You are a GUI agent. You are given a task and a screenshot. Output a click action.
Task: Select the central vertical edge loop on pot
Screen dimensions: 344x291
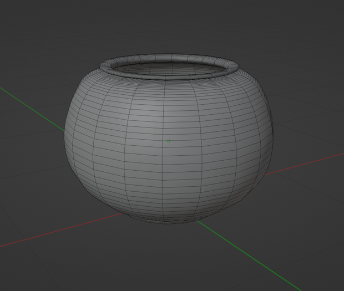(164, 151)
